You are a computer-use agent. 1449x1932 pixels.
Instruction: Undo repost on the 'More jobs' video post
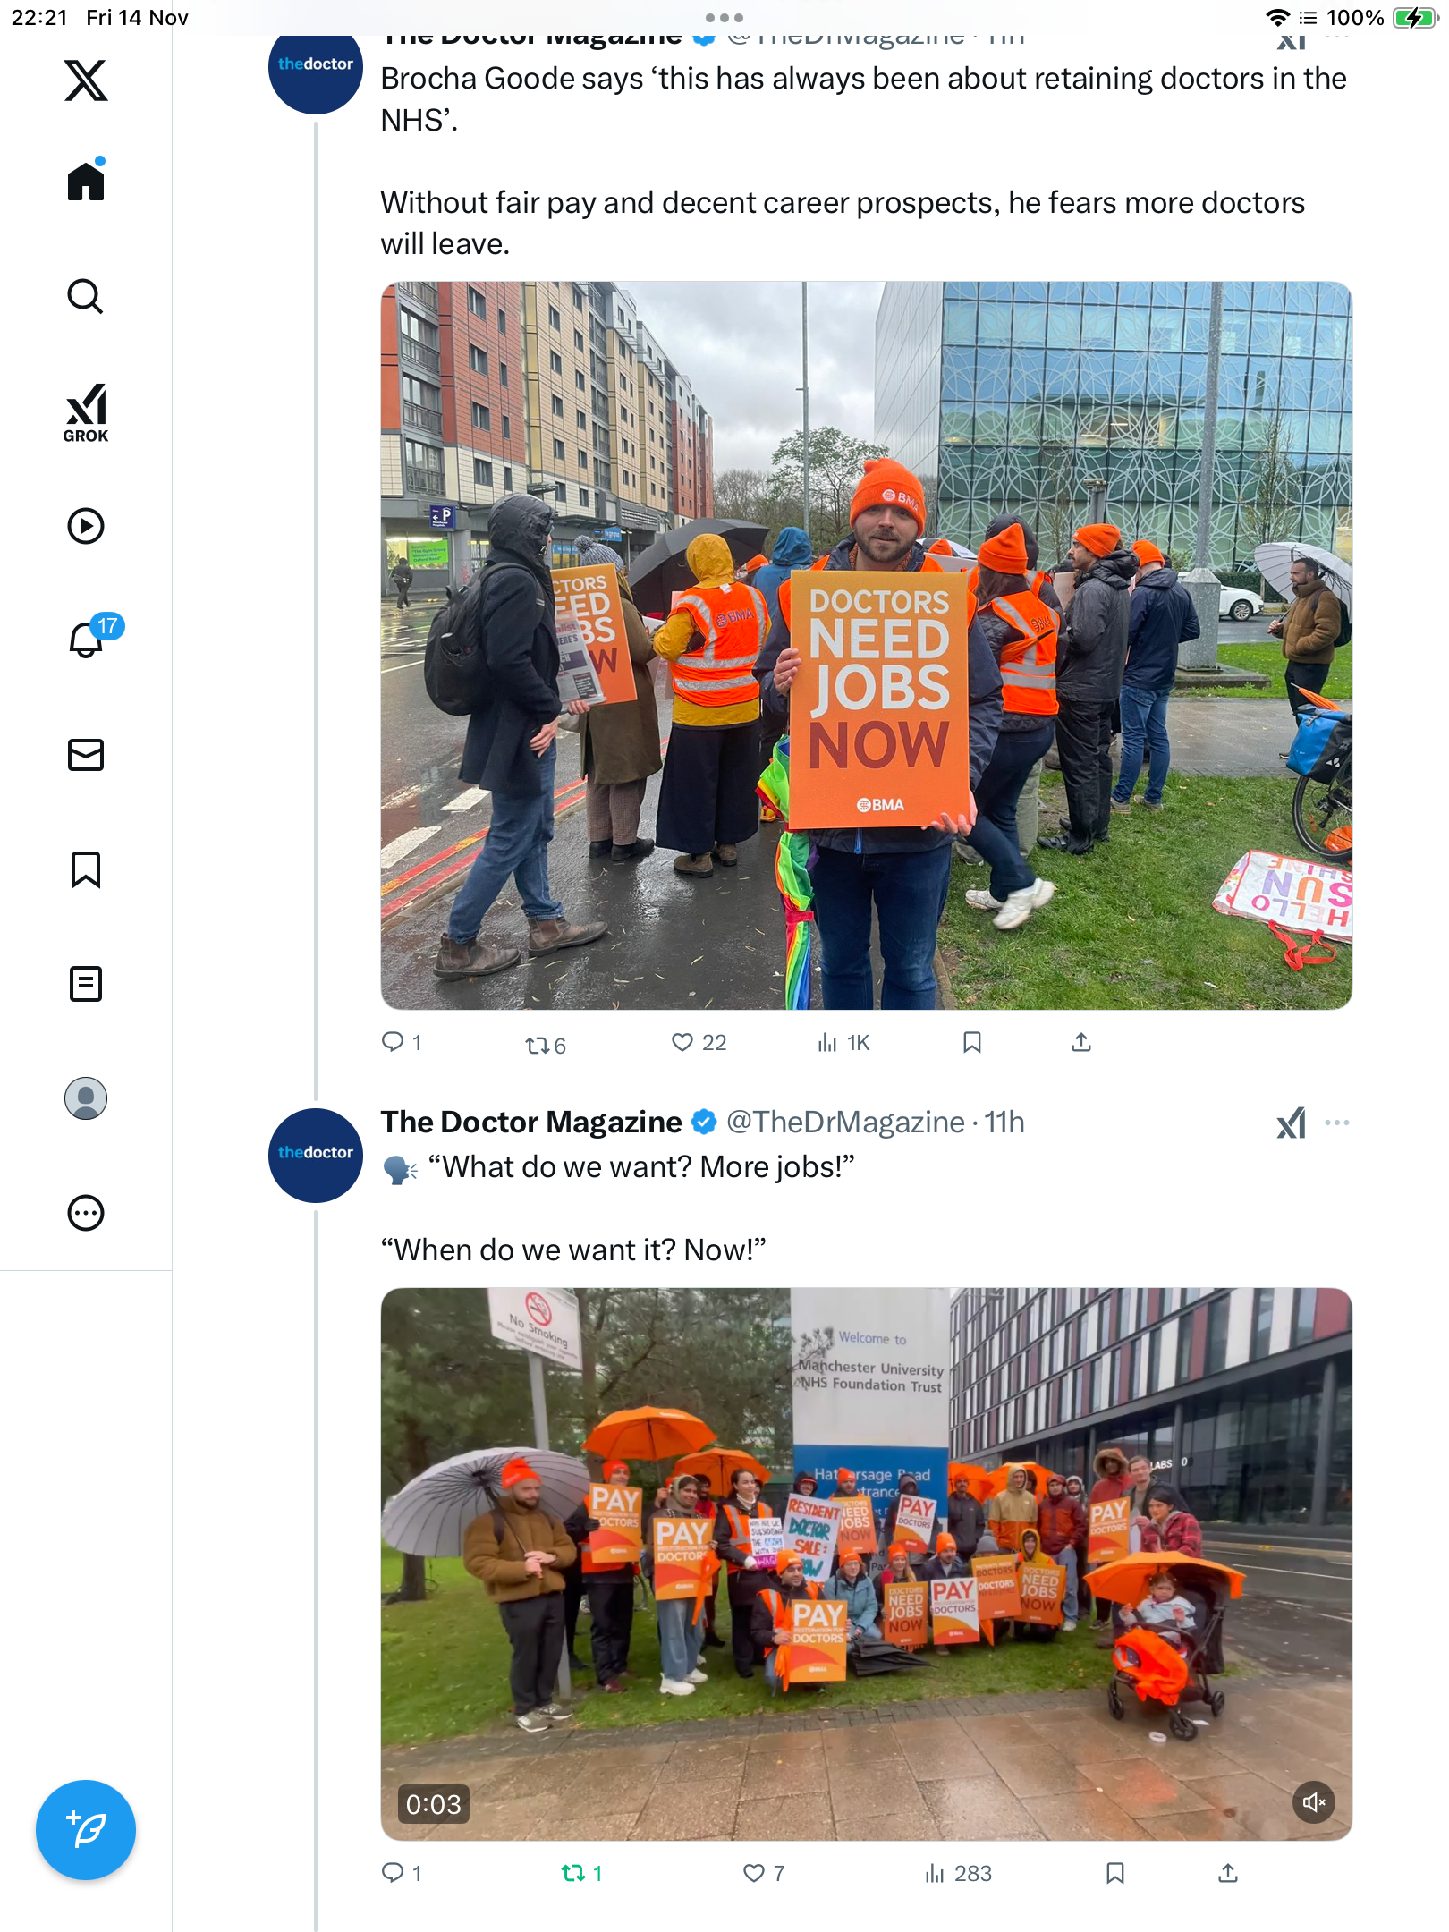pyautogui.click(x=581, y=1872)
